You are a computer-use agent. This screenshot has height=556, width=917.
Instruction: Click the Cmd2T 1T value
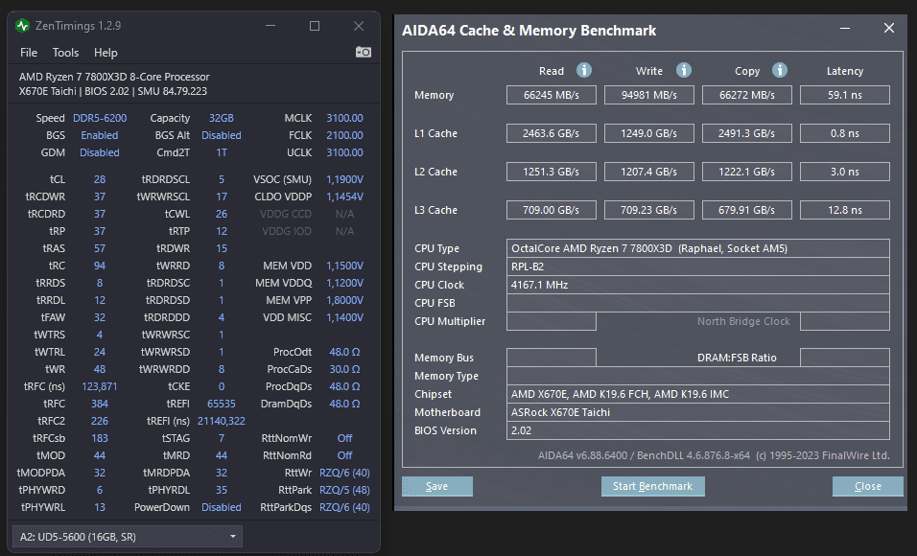click(x=221, y=152)
